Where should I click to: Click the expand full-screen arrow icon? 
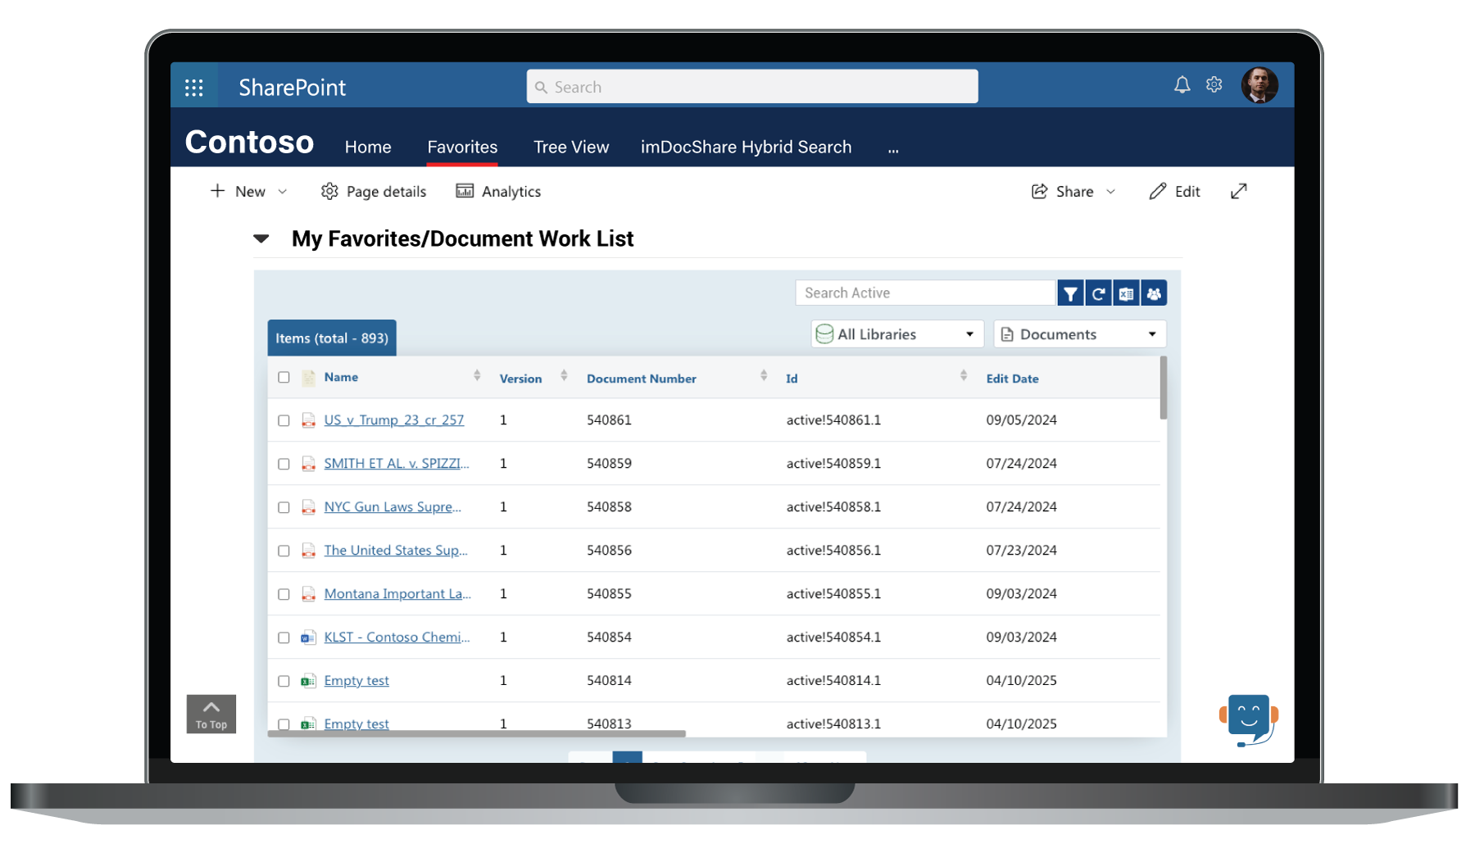1239,191
